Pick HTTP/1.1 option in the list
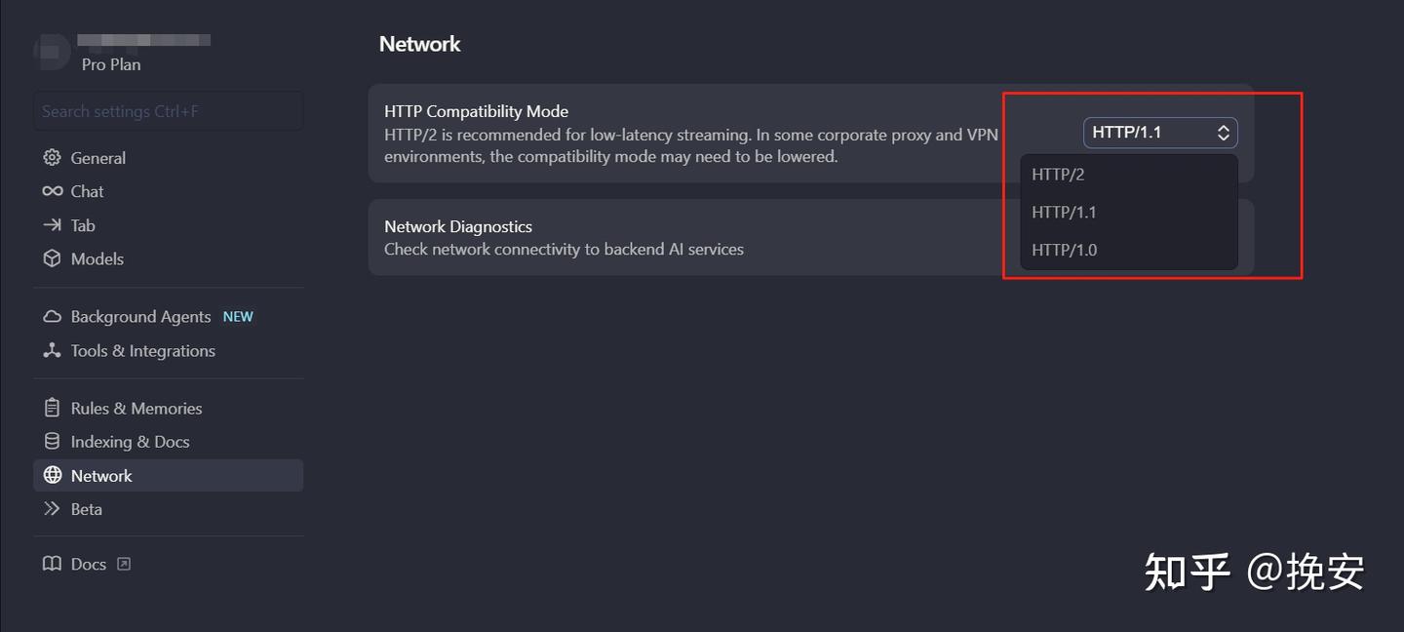 tap(1064, 212)
